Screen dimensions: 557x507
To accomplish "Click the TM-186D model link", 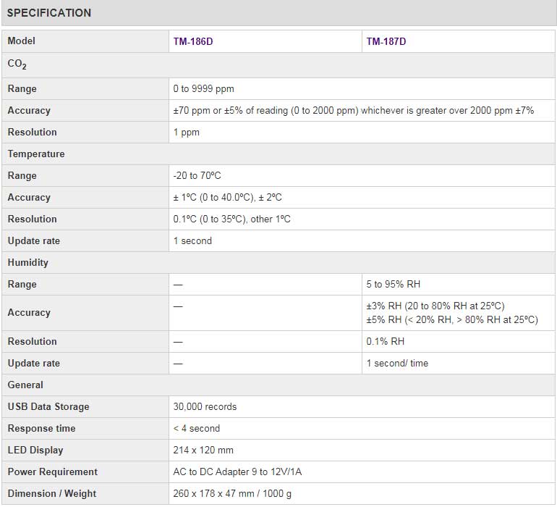I will tap(193, 41).
